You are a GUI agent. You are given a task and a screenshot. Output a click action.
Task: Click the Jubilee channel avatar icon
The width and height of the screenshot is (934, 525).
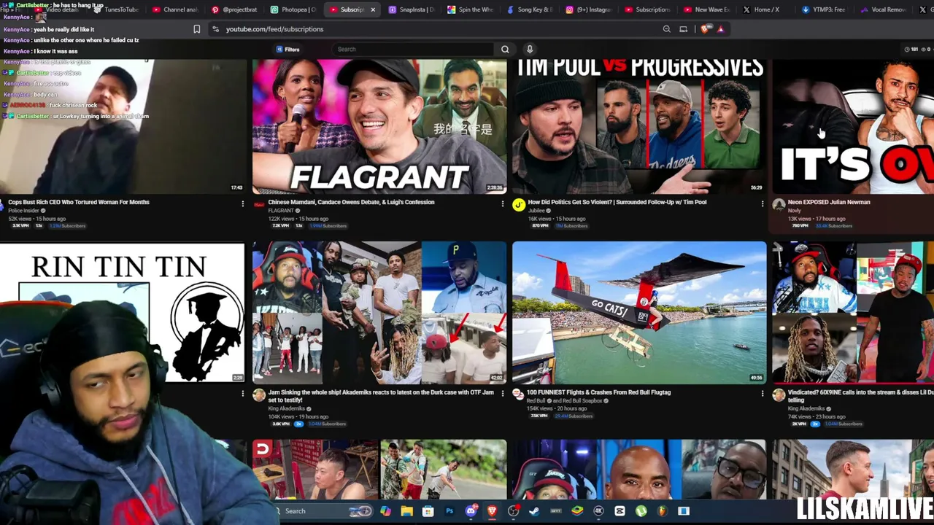click(x=518, y=205)
